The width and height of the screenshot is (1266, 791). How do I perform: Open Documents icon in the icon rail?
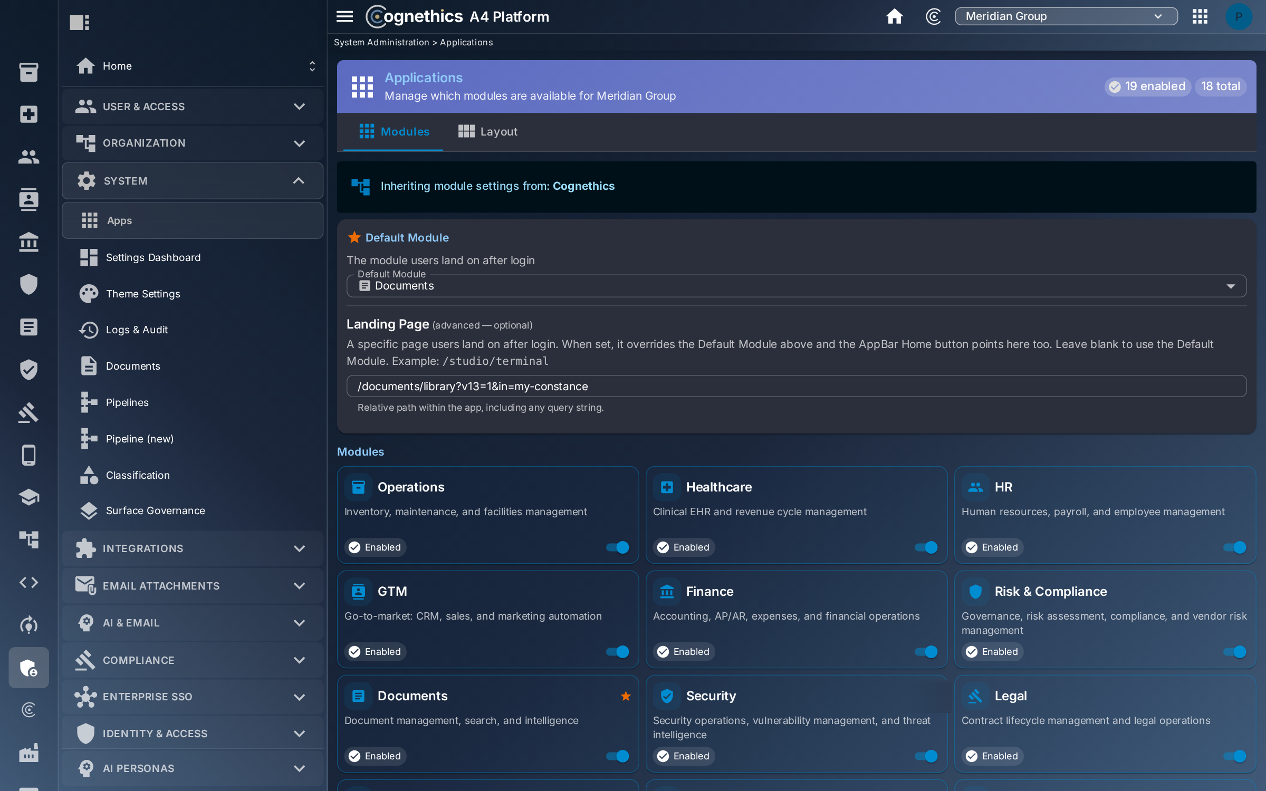(28, 327)
